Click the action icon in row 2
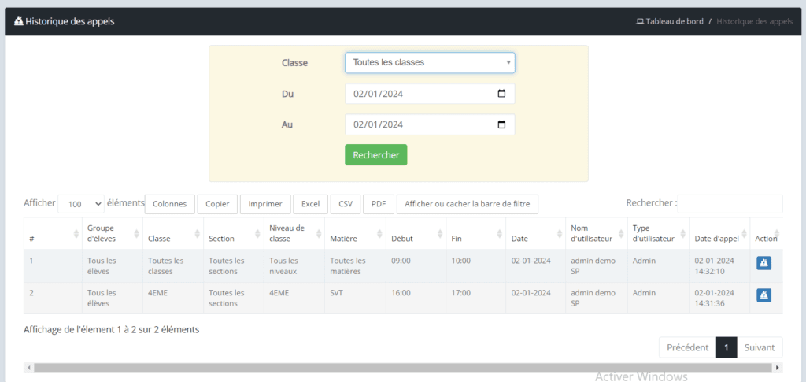The width and height of the screenshot is (806, 382). pos(763,295)
